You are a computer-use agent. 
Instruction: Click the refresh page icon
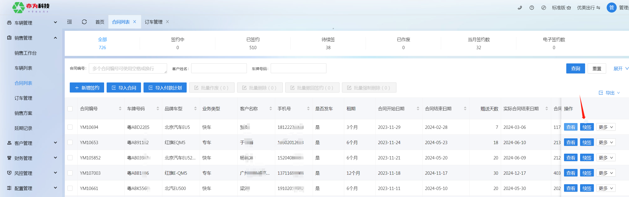coord(84,22)
